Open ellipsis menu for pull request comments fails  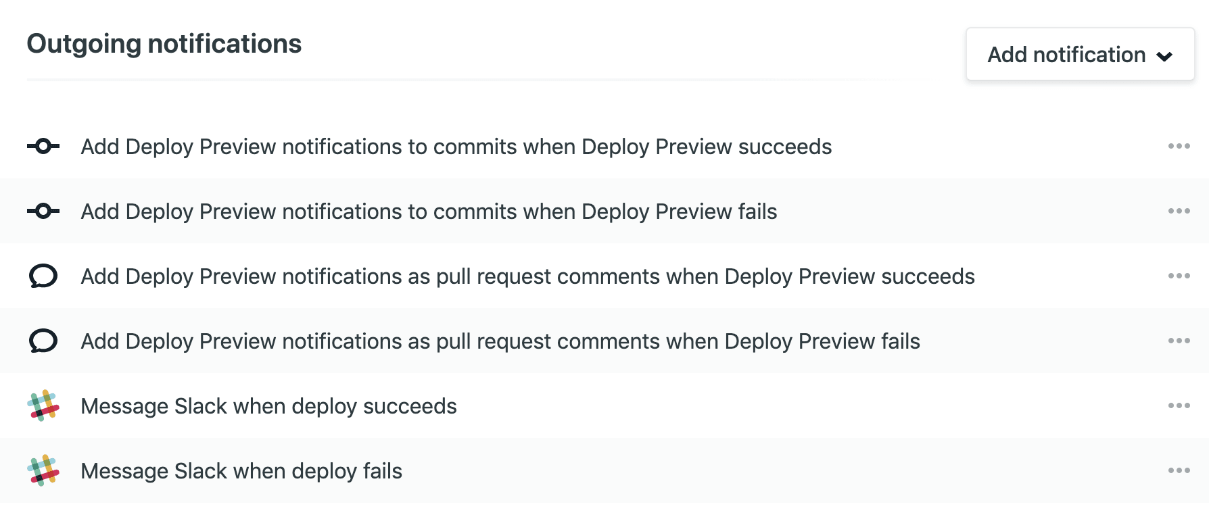tap(1179, 341)
